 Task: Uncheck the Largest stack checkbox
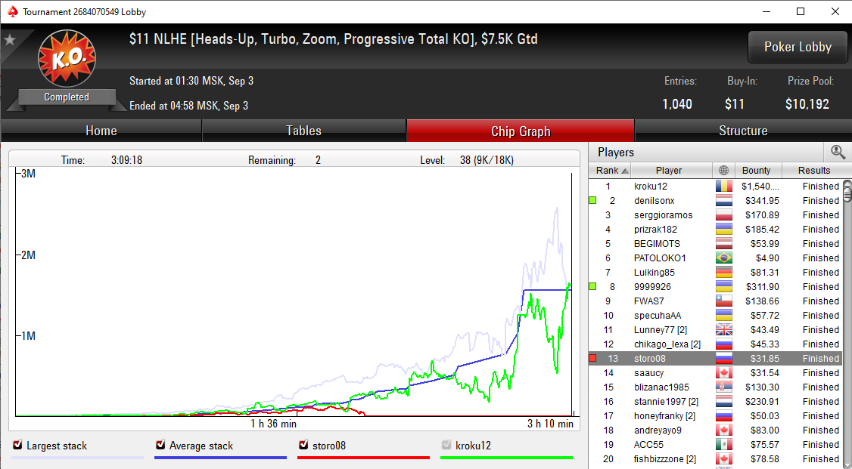click(17, 446)
